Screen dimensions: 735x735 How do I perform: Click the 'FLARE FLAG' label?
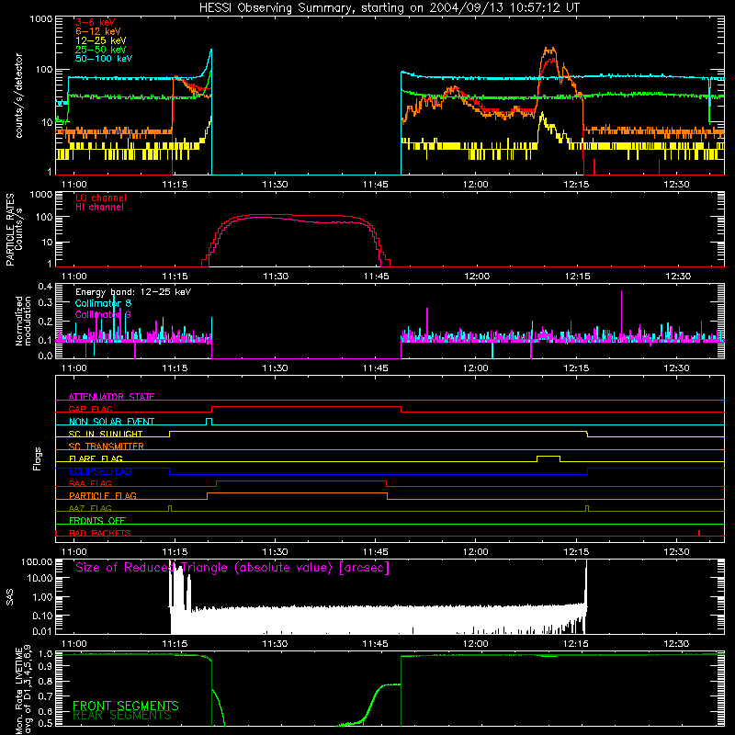96,458
